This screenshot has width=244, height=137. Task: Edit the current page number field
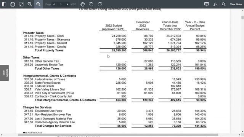point(61,4)
